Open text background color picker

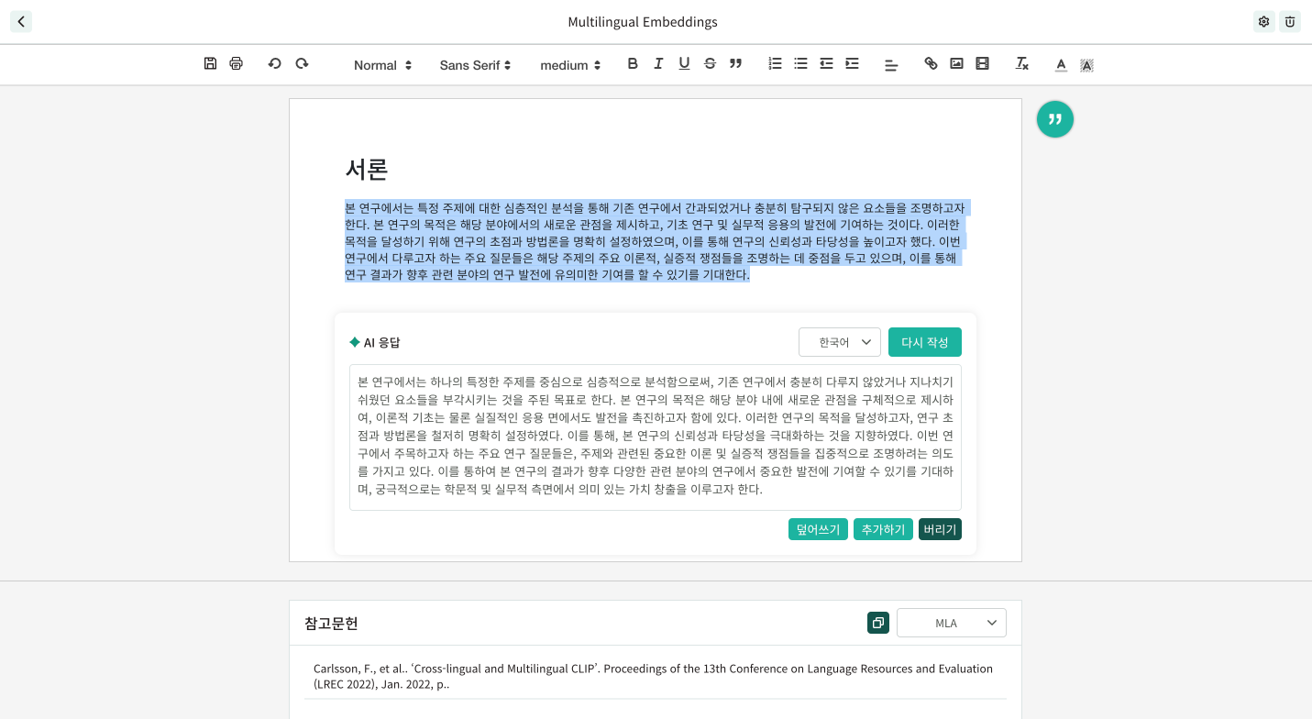click(1086, 65)
